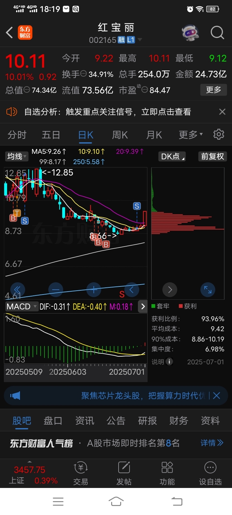Select the 日K chart tab
Image resolution: width=232 pixels, height=515 pixels.
click(x=86, y=135)
